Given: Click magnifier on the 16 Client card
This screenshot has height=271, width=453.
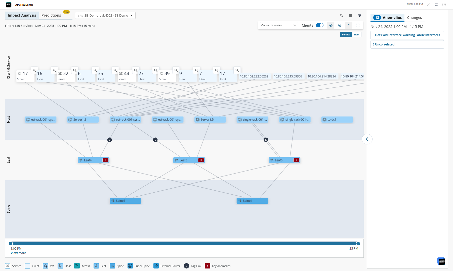Looking at the screenshot, I should point(54,70).
